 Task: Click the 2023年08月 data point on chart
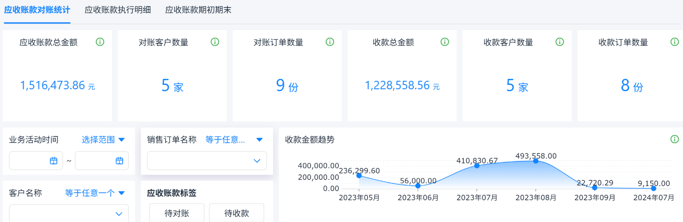[536, 161]
